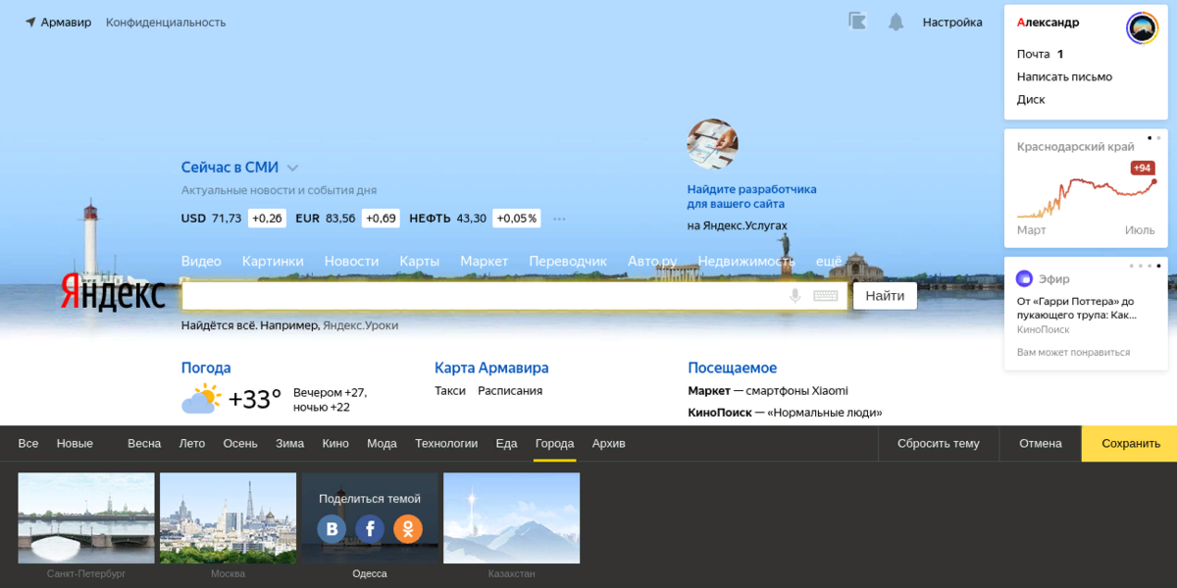Viewport: 1177px width, 588px height.
Task: Select the Новые themes tab
Action: (75, 443)
